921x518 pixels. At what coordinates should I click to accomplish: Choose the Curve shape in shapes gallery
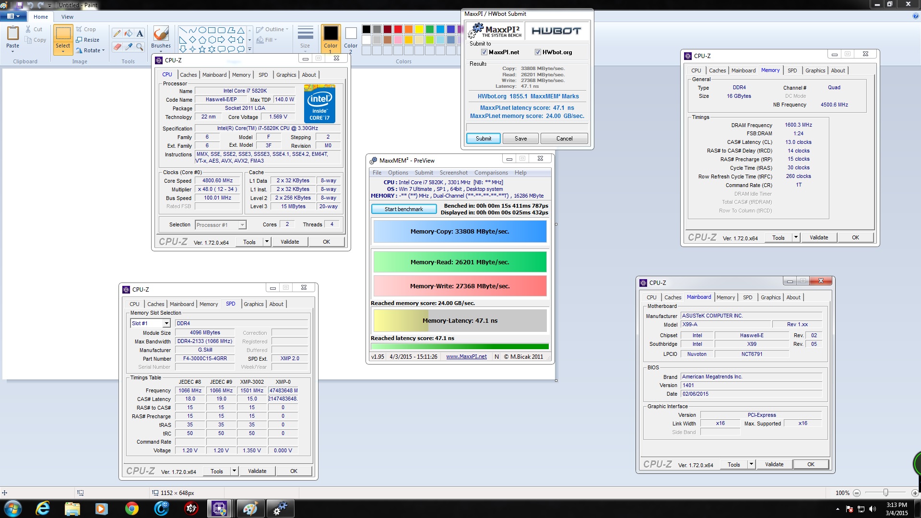pos(192,30)
